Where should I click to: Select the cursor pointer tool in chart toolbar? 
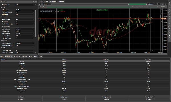(x=169, y=2)
